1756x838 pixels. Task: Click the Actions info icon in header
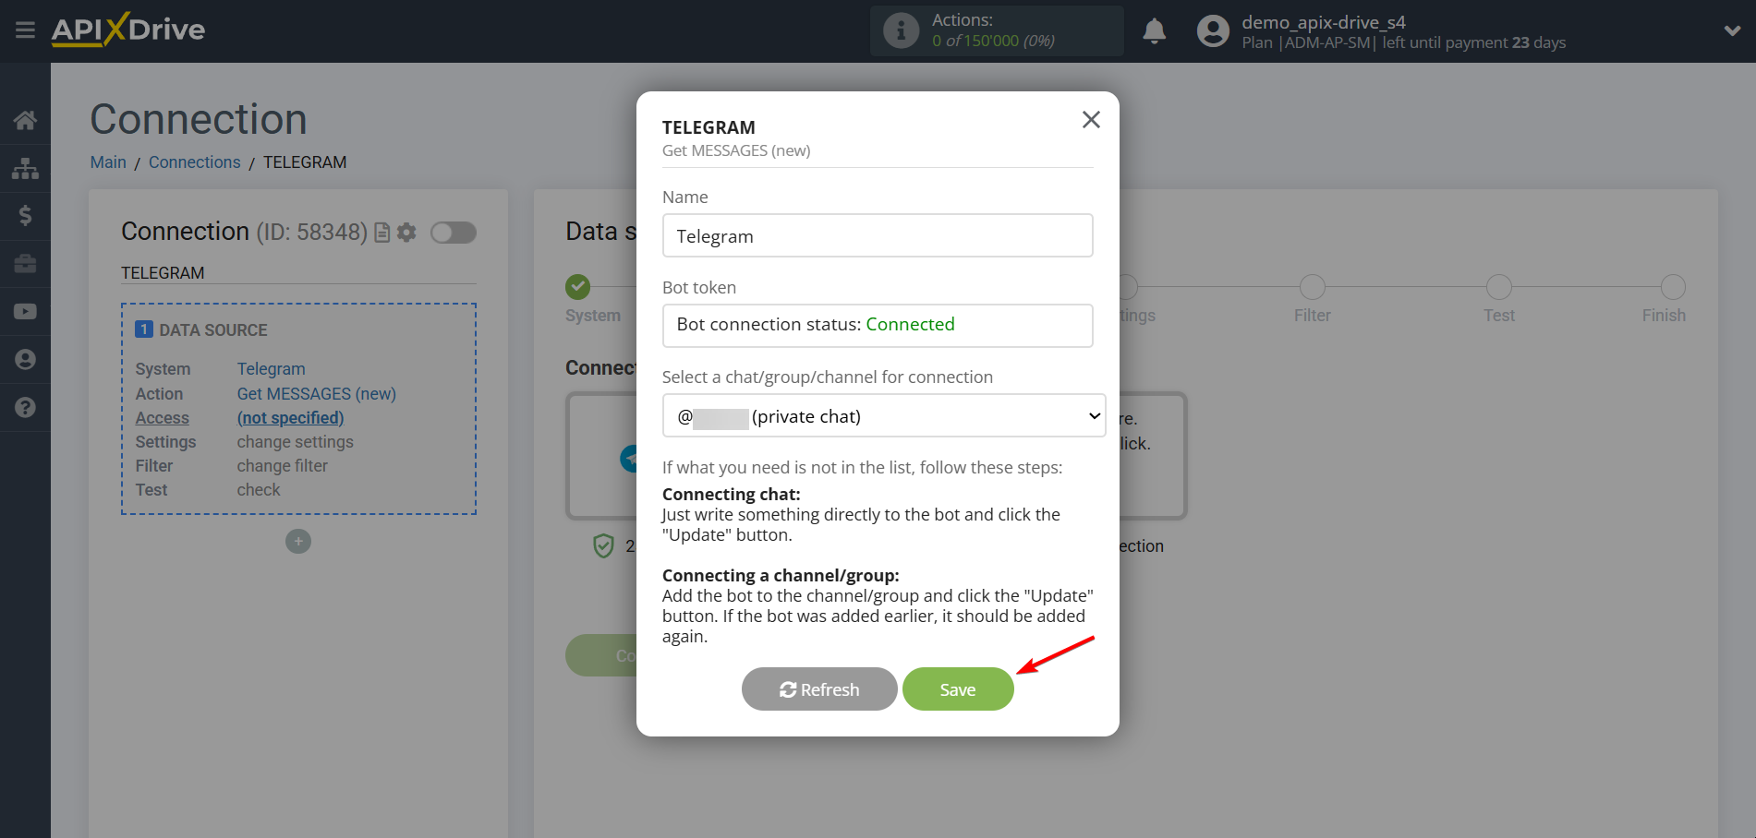point(900,30)
